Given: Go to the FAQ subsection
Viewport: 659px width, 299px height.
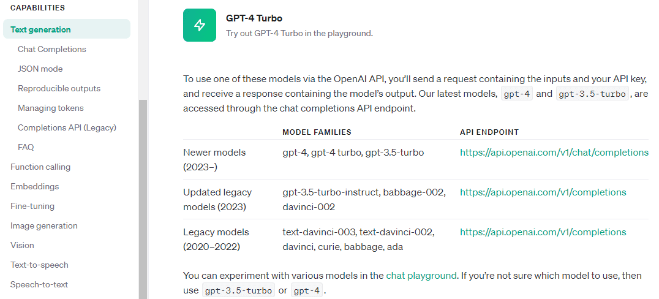Looking at the screenshot, I should tap(26, 147).
